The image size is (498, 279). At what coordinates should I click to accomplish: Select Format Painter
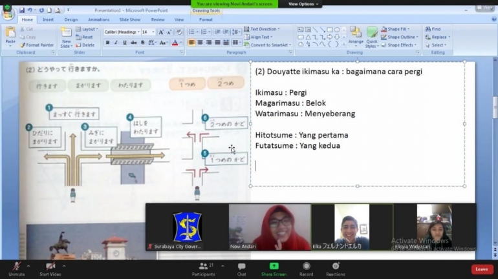click(37, 45)
